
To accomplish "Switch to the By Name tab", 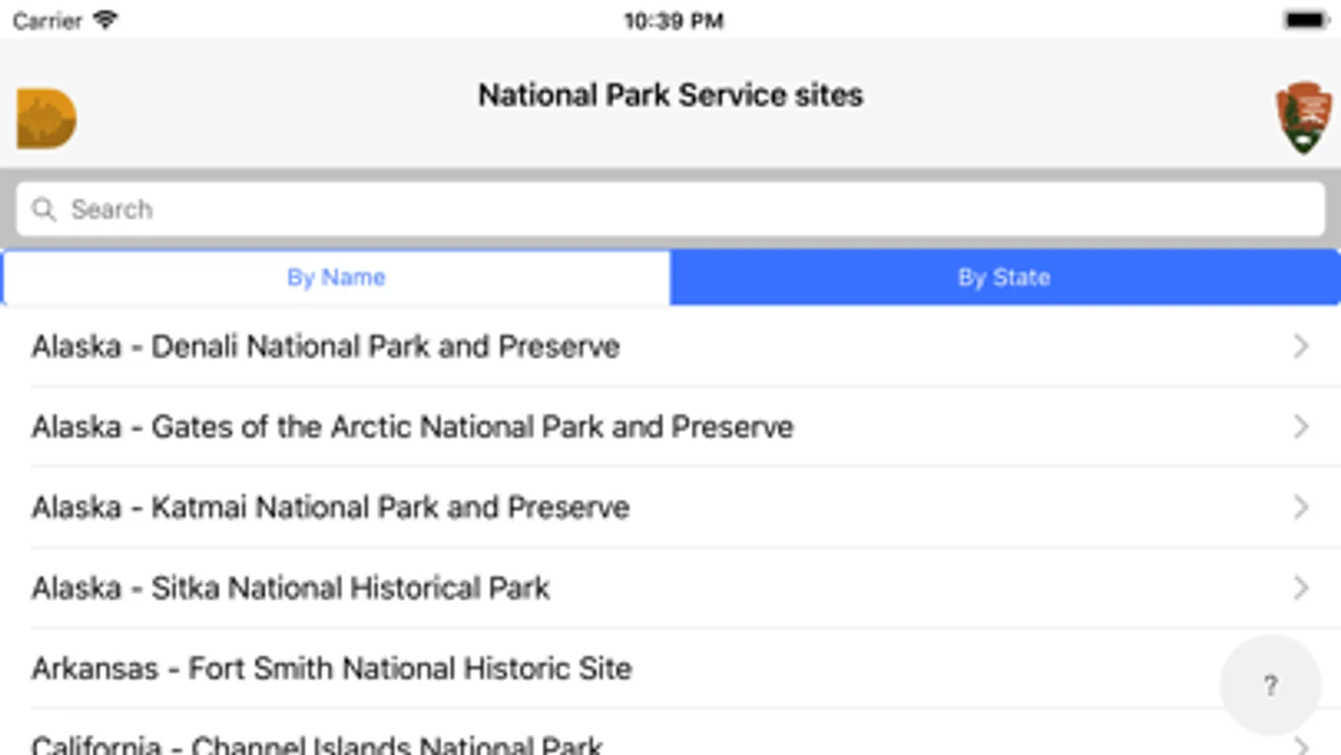I will click(335, 278).
